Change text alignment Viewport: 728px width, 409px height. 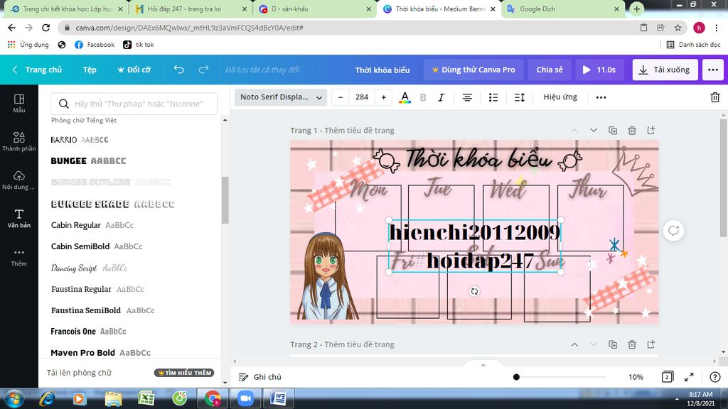pyautogui.click(x=467, y=97)
